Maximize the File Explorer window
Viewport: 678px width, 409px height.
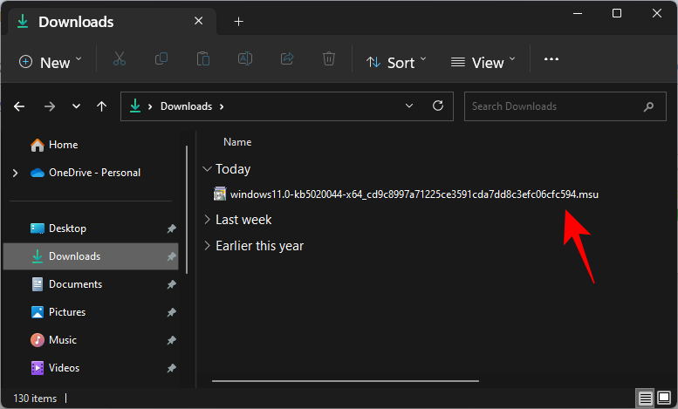click(617, 13)
